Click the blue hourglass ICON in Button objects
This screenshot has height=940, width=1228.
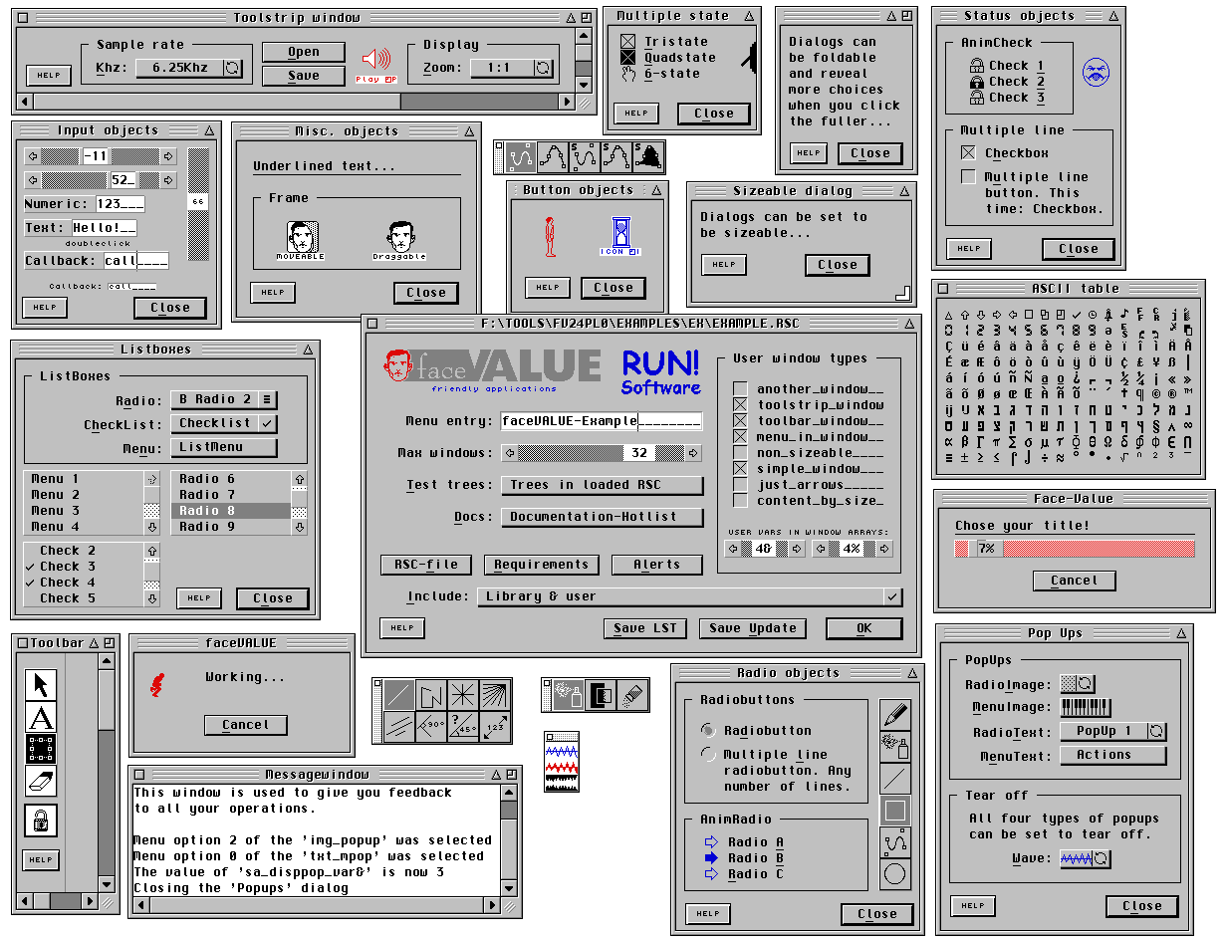tap(620, 237)
